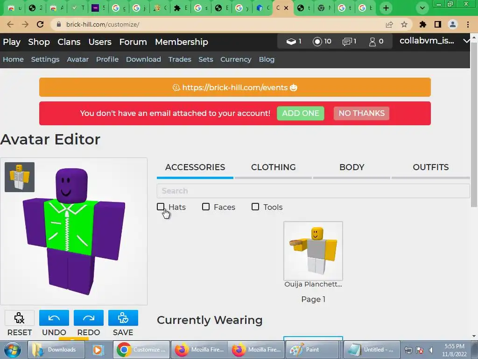Image resolution: width=478 pixels, height=359 pixels.
Task: Open the Chrome profile avatar icon
Action: point(453,24)
